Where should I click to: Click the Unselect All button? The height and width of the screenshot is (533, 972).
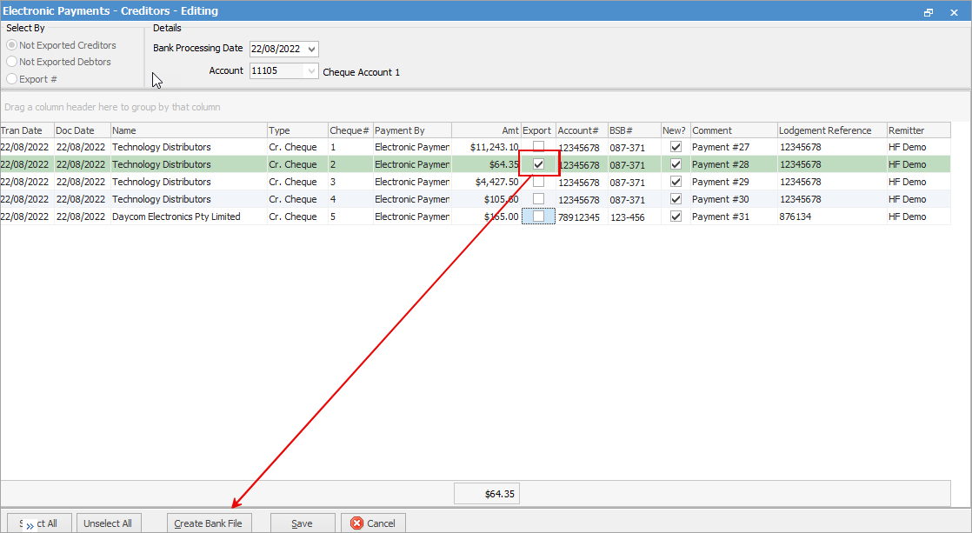109,523
